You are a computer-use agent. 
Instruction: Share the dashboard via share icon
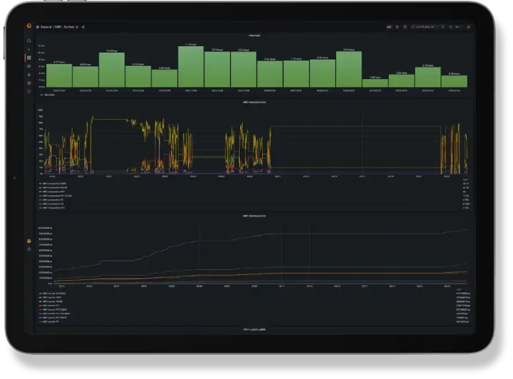(83, 27)
